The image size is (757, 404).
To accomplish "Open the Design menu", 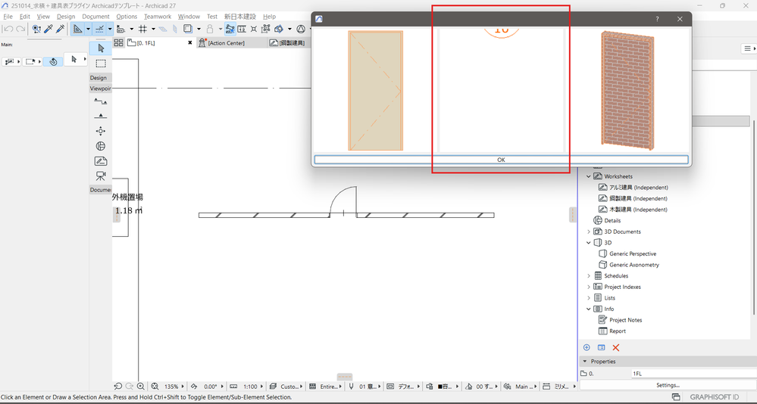I will pyautogui.click(x=66, y=17).
